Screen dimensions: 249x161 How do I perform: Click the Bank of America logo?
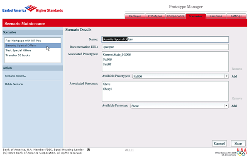(32, 9)
